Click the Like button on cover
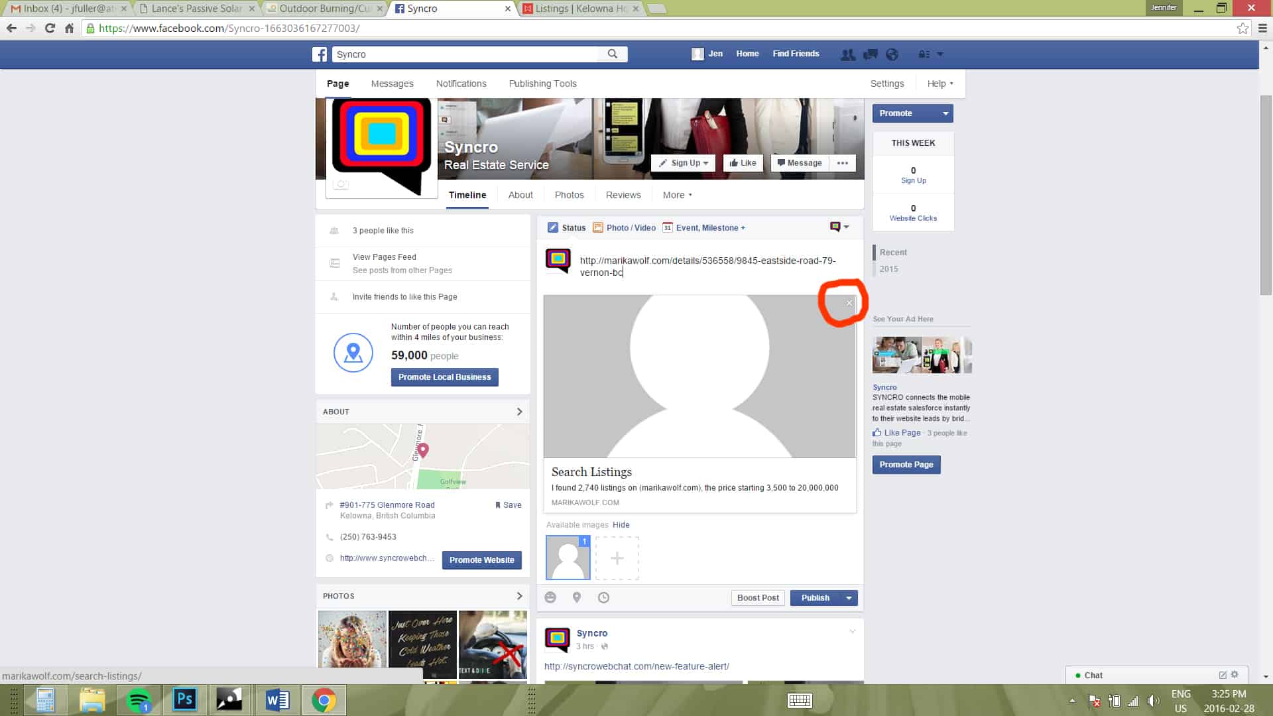Image resolution: width=1273 pixels, height=716 pixels. pos(743,163)
